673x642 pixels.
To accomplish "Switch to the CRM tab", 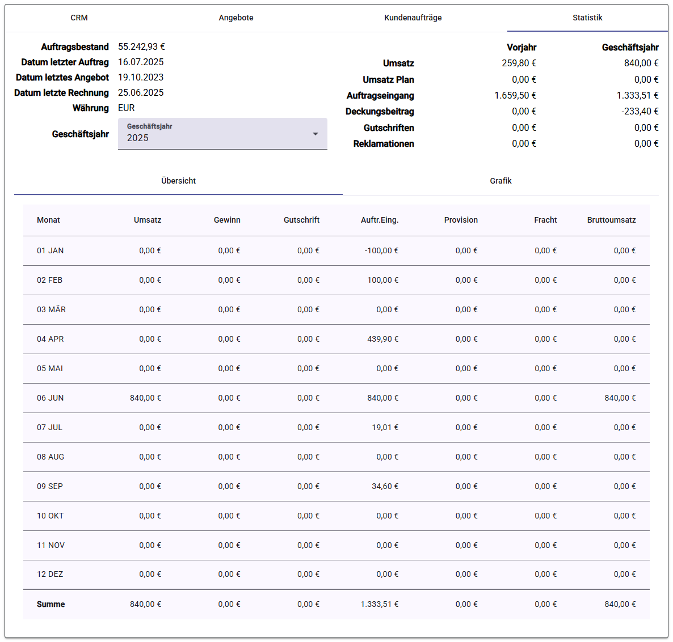I will click(x=79, y=18).
